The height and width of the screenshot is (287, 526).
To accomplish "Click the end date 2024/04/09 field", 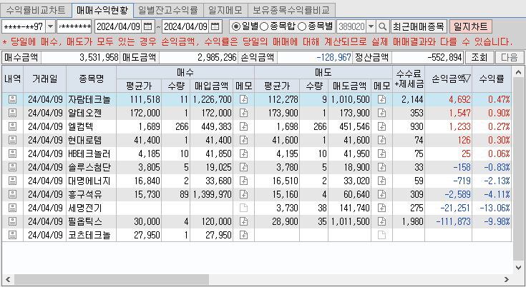I will click(186, 26).
